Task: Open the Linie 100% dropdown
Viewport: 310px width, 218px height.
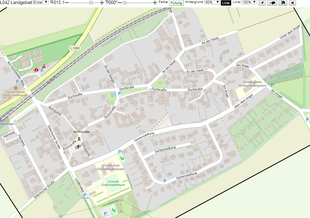Action: coord(249,2)
